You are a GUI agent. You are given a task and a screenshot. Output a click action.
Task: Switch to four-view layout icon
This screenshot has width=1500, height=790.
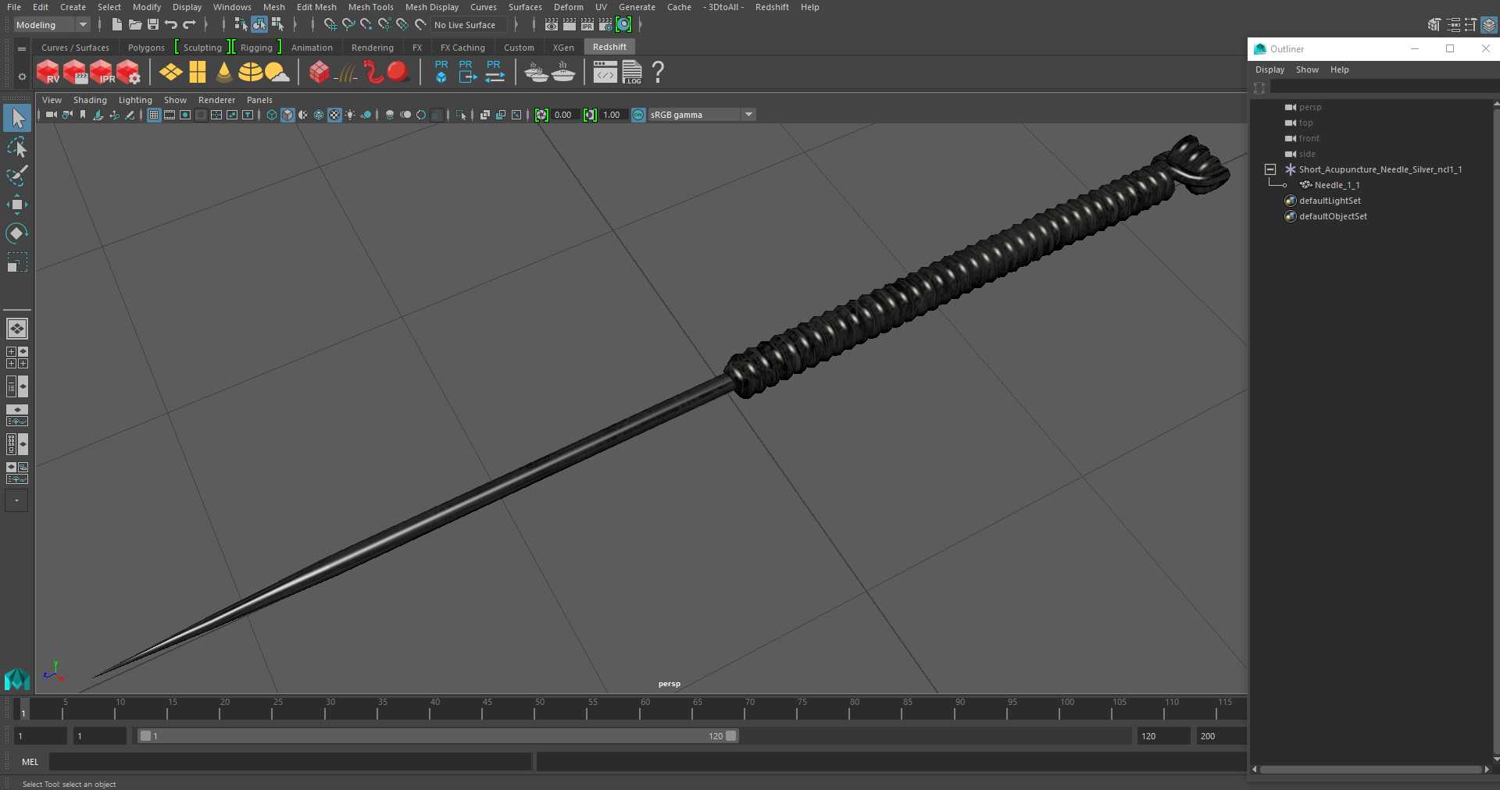coord(17,358)
